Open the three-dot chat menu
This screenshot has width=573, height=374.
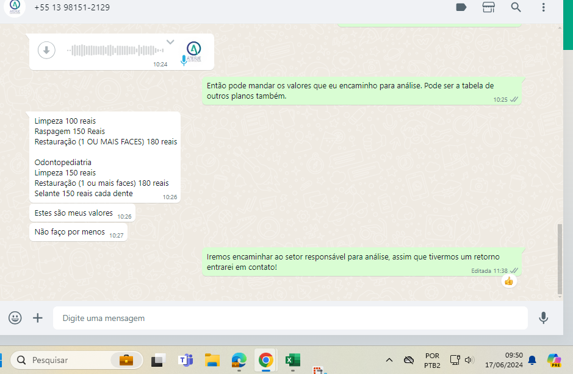pos(543,7)
